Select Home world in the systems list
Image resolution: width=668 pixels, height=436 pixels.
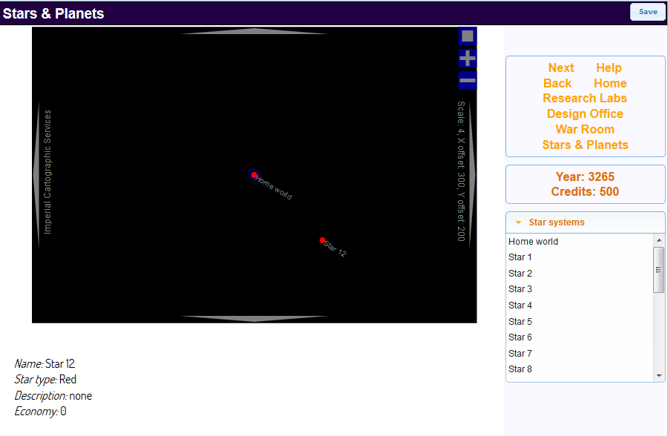point(533,242)
